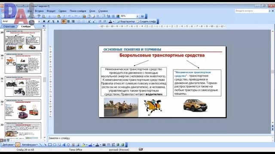Open the 3-D Style settings
The height and width of the screenshot is (154, 275).
(122, 145)
